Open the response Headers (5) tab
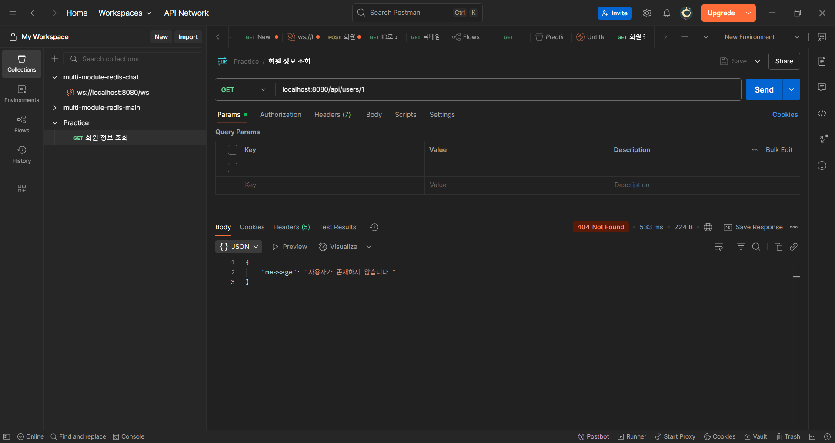835x443 pixels. coord(291,227)
